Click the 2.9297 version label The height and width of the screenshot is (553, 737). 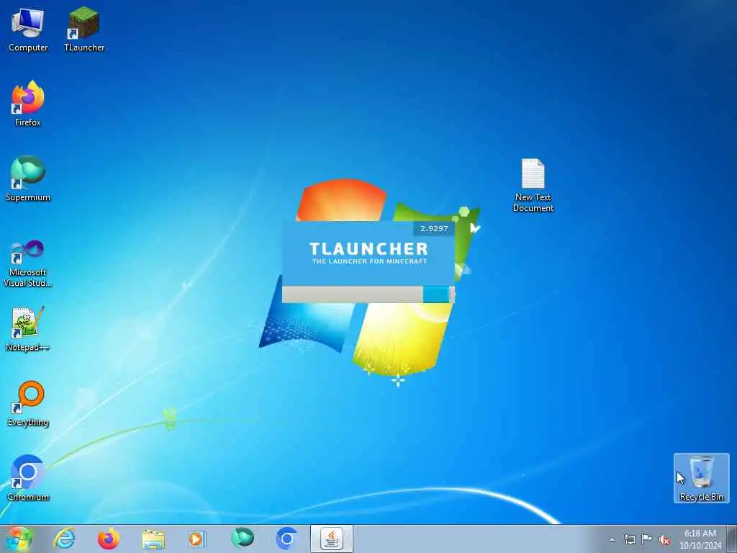[434, 228]
